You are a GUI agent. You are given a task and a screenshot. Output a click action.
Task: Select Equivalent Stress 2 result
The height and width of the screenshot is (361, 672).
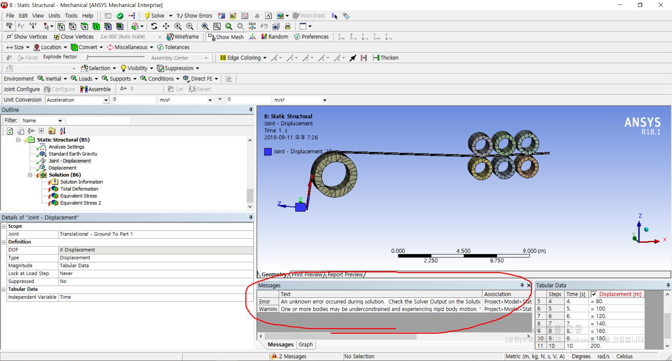(x=80, y=203)
